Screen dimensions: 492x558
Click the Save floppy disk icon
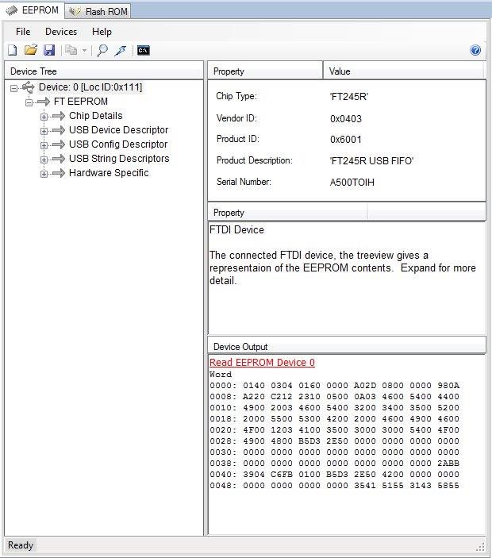49,50
